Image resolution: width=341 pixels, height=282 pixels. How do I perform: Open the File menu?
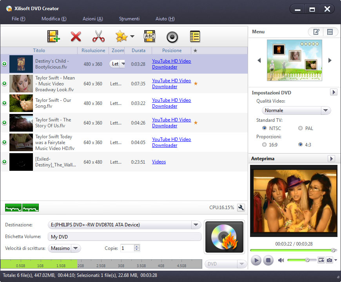(x=18, y=19)
